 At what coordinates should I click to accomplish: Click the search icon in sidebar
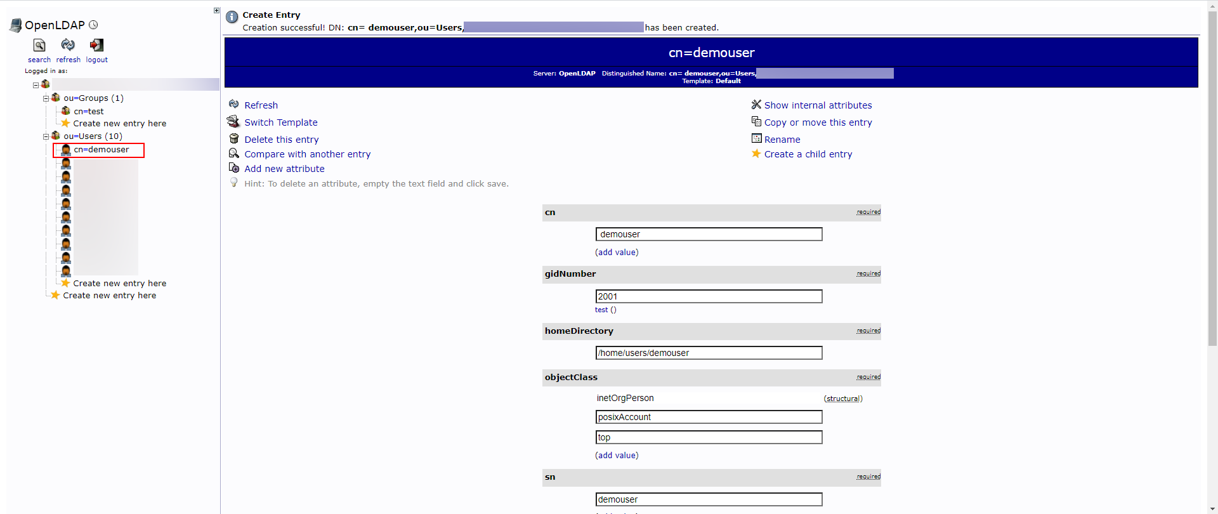pyautogui.click(x=39, y=45)
